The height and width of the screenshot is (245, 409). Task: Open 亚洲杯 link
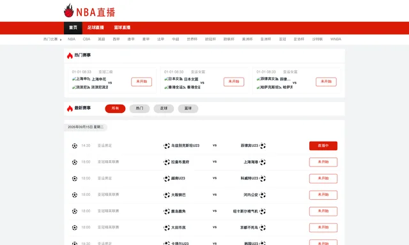266,40
